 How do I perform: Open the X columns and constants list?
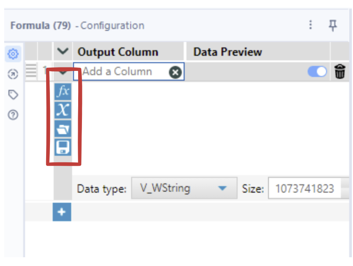(x=63, y=110)
